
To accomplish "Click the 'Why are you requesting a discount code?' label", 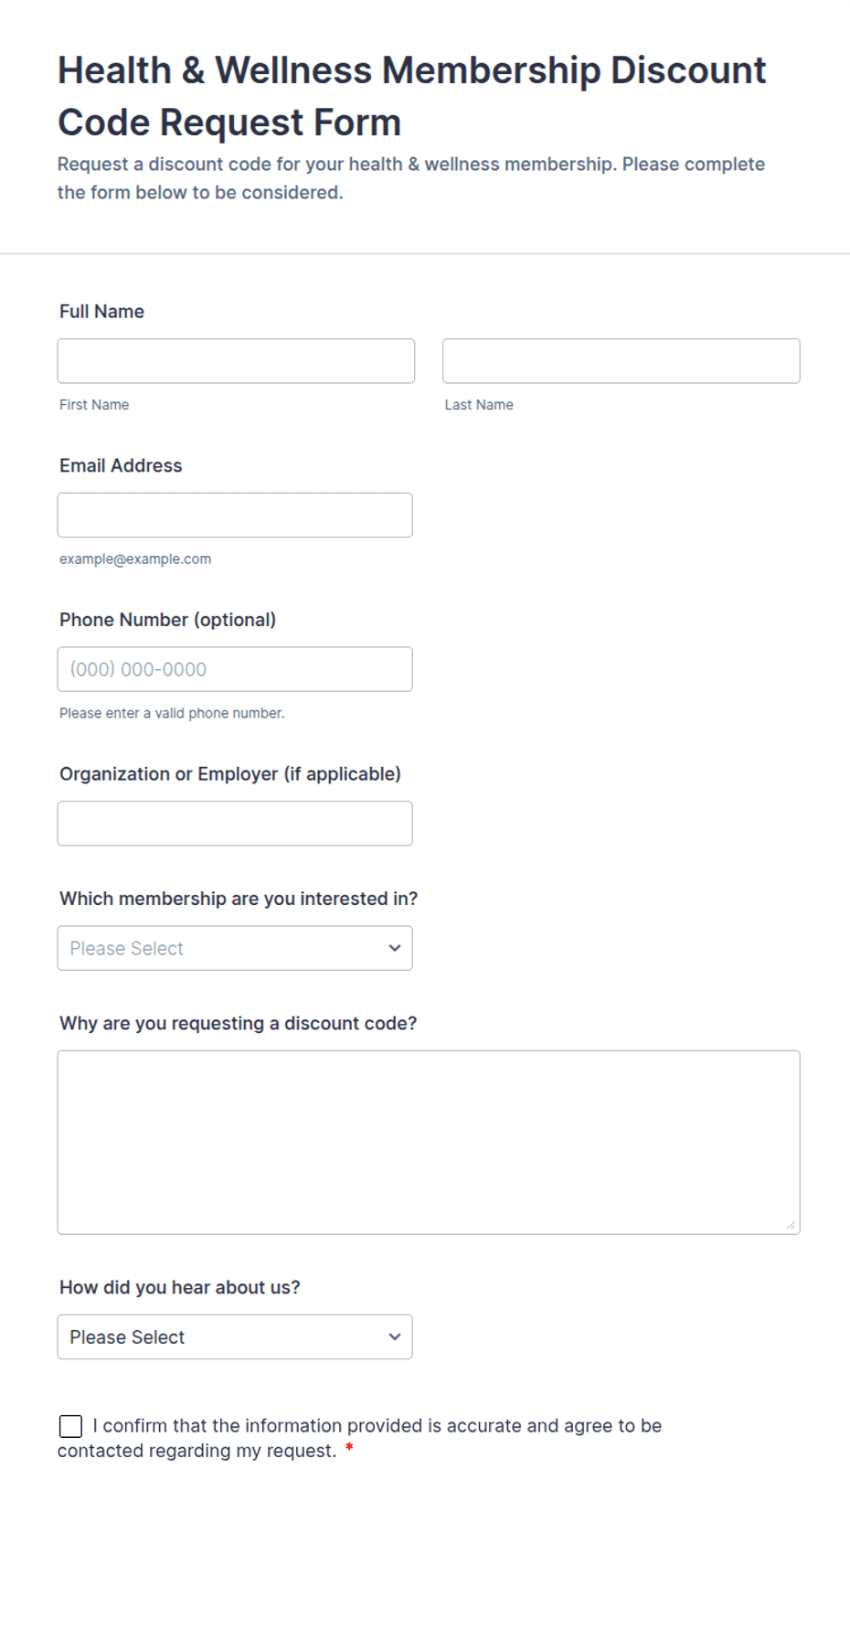I will tap(239, 1023).
